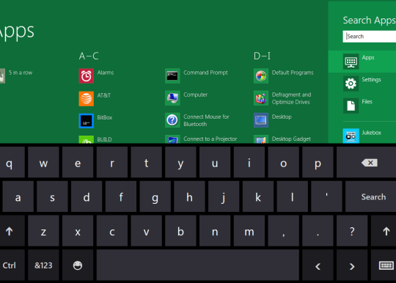Viewport: 396px width, 283px height.
Task: Open Command Prompt icon
Action: pos(172,76)
